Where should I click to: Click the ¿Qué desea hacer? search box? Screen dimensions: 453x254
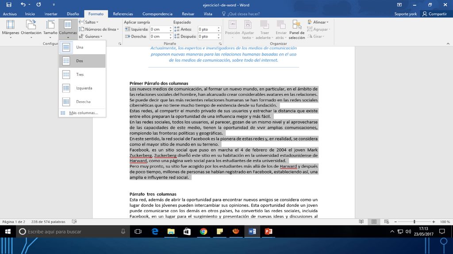click(x=241, y=14)
